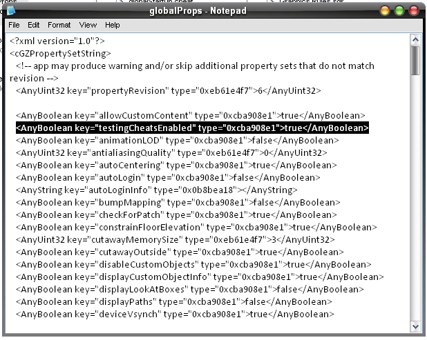Click the highlighted testingCheatsEnabled line
Viewport: 427px width, 340px height.
192,128
